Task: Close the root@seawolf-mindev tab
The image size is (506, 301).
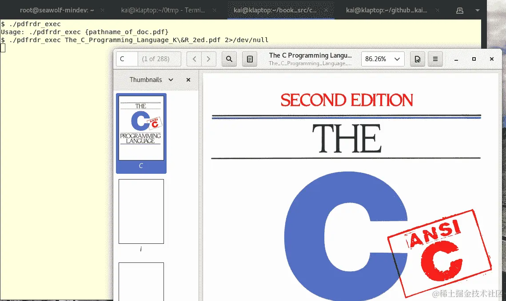Action: point(102,10)
